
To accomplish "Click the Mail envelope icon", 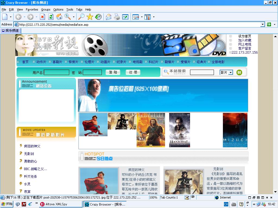I will point(109,17).
